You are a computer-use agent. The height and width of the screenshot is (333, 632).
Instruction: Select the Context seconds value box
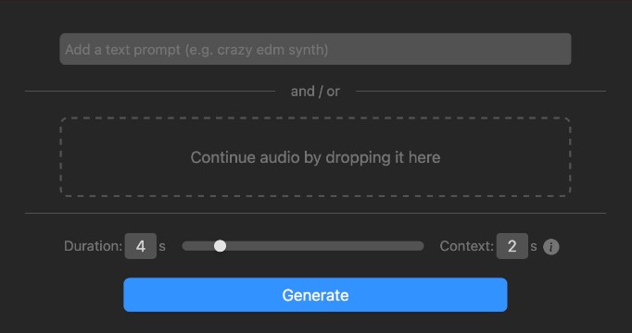point(512,246)
